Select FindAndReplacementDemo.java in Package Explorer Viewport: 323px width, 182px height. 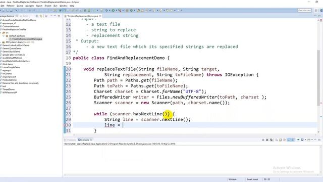27,39
